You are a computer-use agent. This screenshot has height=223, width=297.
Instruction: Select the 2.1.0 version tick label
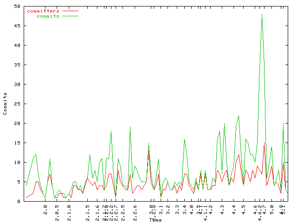(x=69, y=211)
